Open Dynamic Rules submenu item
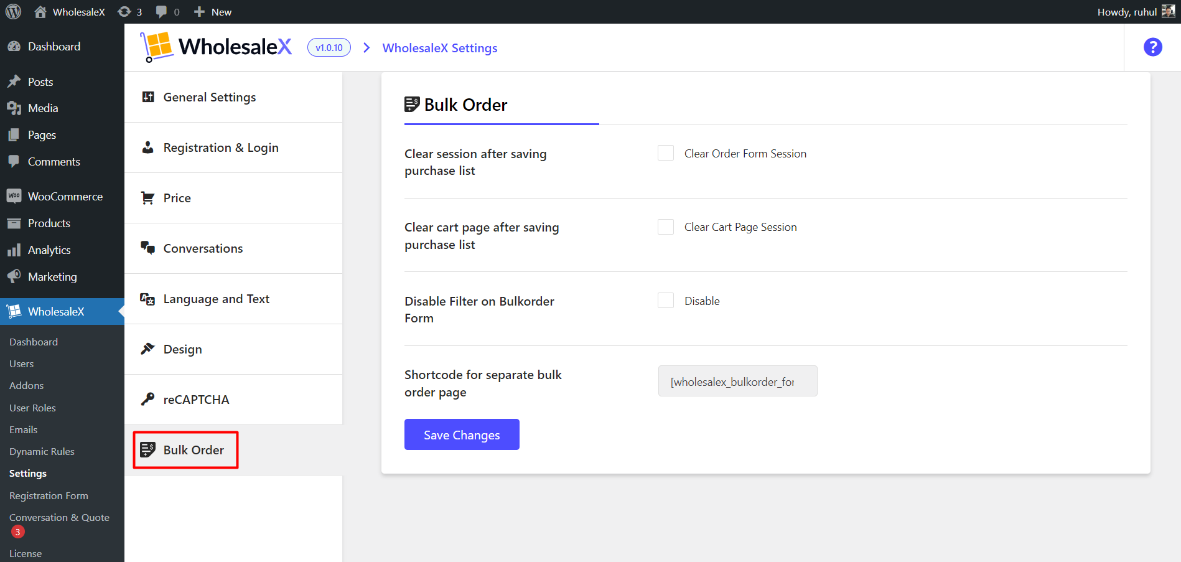1181x562 pixels. pos(42,451)
